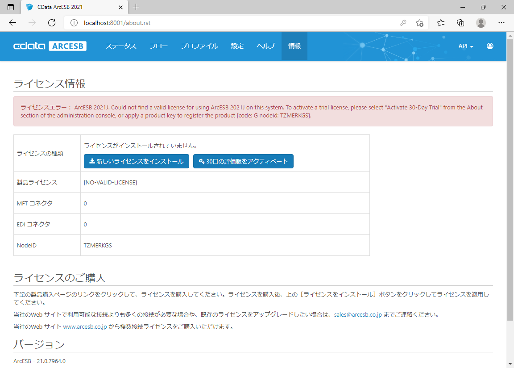Click 30日の評価版をアクティベート button

tap(243, 161)
